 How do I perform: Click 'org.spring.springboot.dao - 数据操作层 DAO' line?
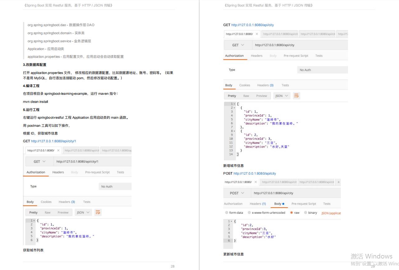[61, 25]
